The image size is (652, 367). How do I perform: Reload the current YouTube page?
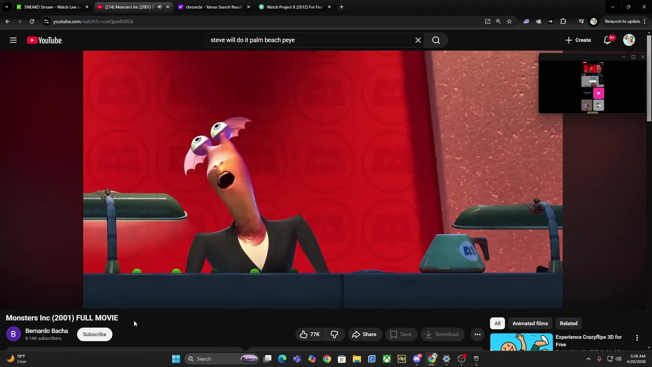click(32, 21)
